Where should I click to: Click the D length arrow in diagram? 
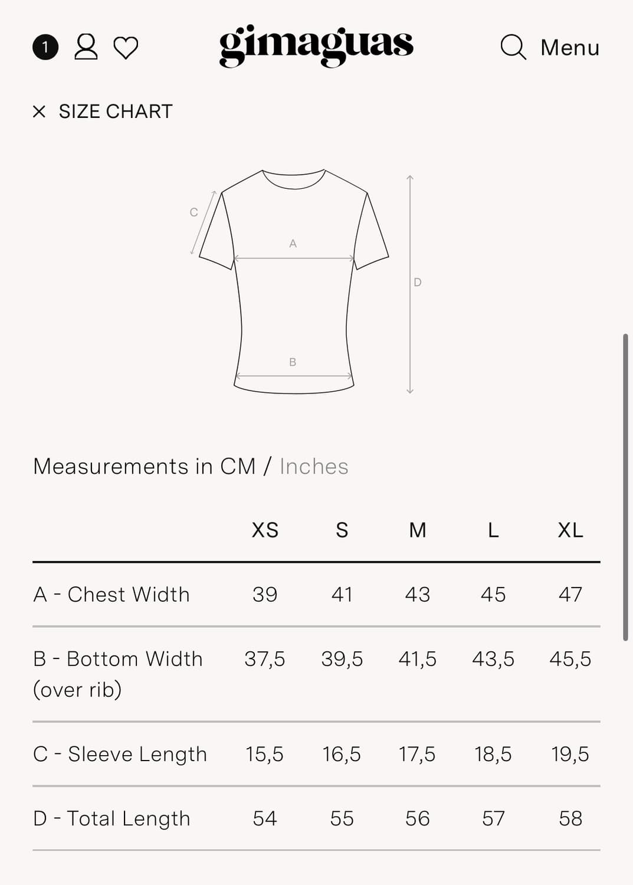[410, 284]
